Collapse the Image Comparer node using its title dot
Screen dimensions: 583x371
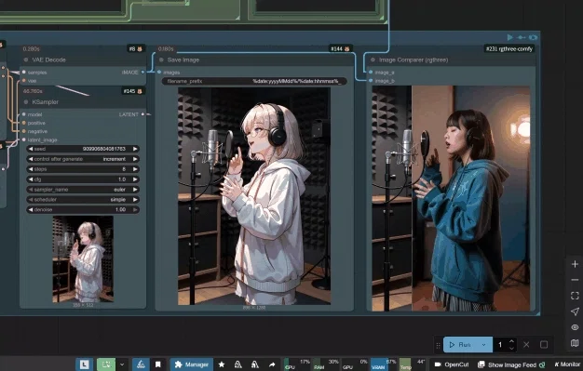[x=373, y=60]
